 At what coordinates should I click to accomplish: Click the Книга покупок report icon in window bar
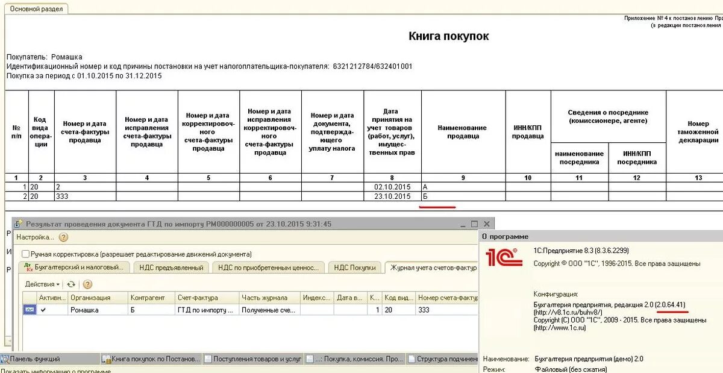(x=107, y=359)
